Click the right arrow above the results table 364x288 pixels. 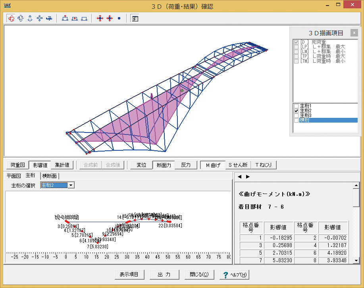click(248, 177)
